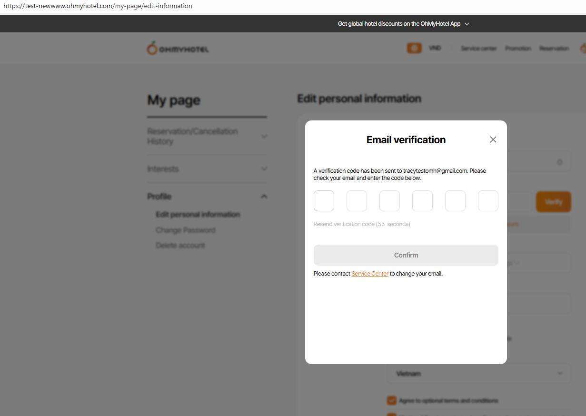The height and width of the screenshot is (416, 586).
Task: Close the Email verification dialog
Action: click(493, 139)
